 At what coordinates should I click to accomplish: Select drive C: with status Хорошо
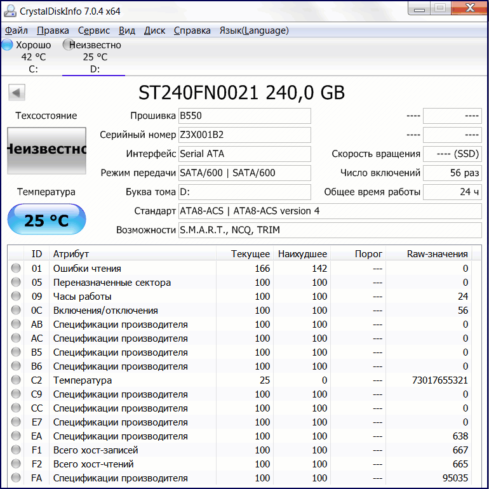click(x=31, y=57)
